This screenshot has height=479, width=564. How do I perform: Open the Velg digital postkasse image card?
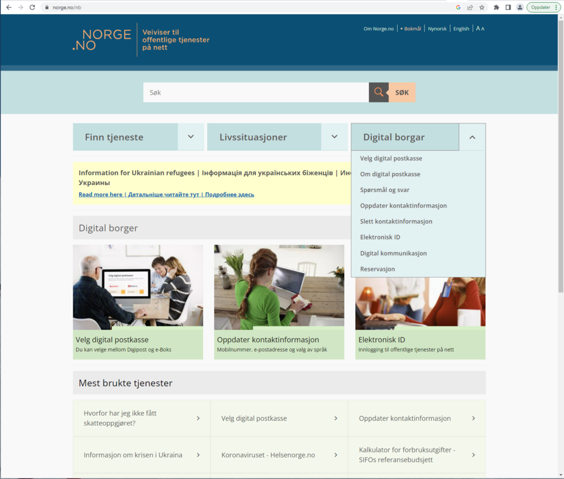point(138,302)
